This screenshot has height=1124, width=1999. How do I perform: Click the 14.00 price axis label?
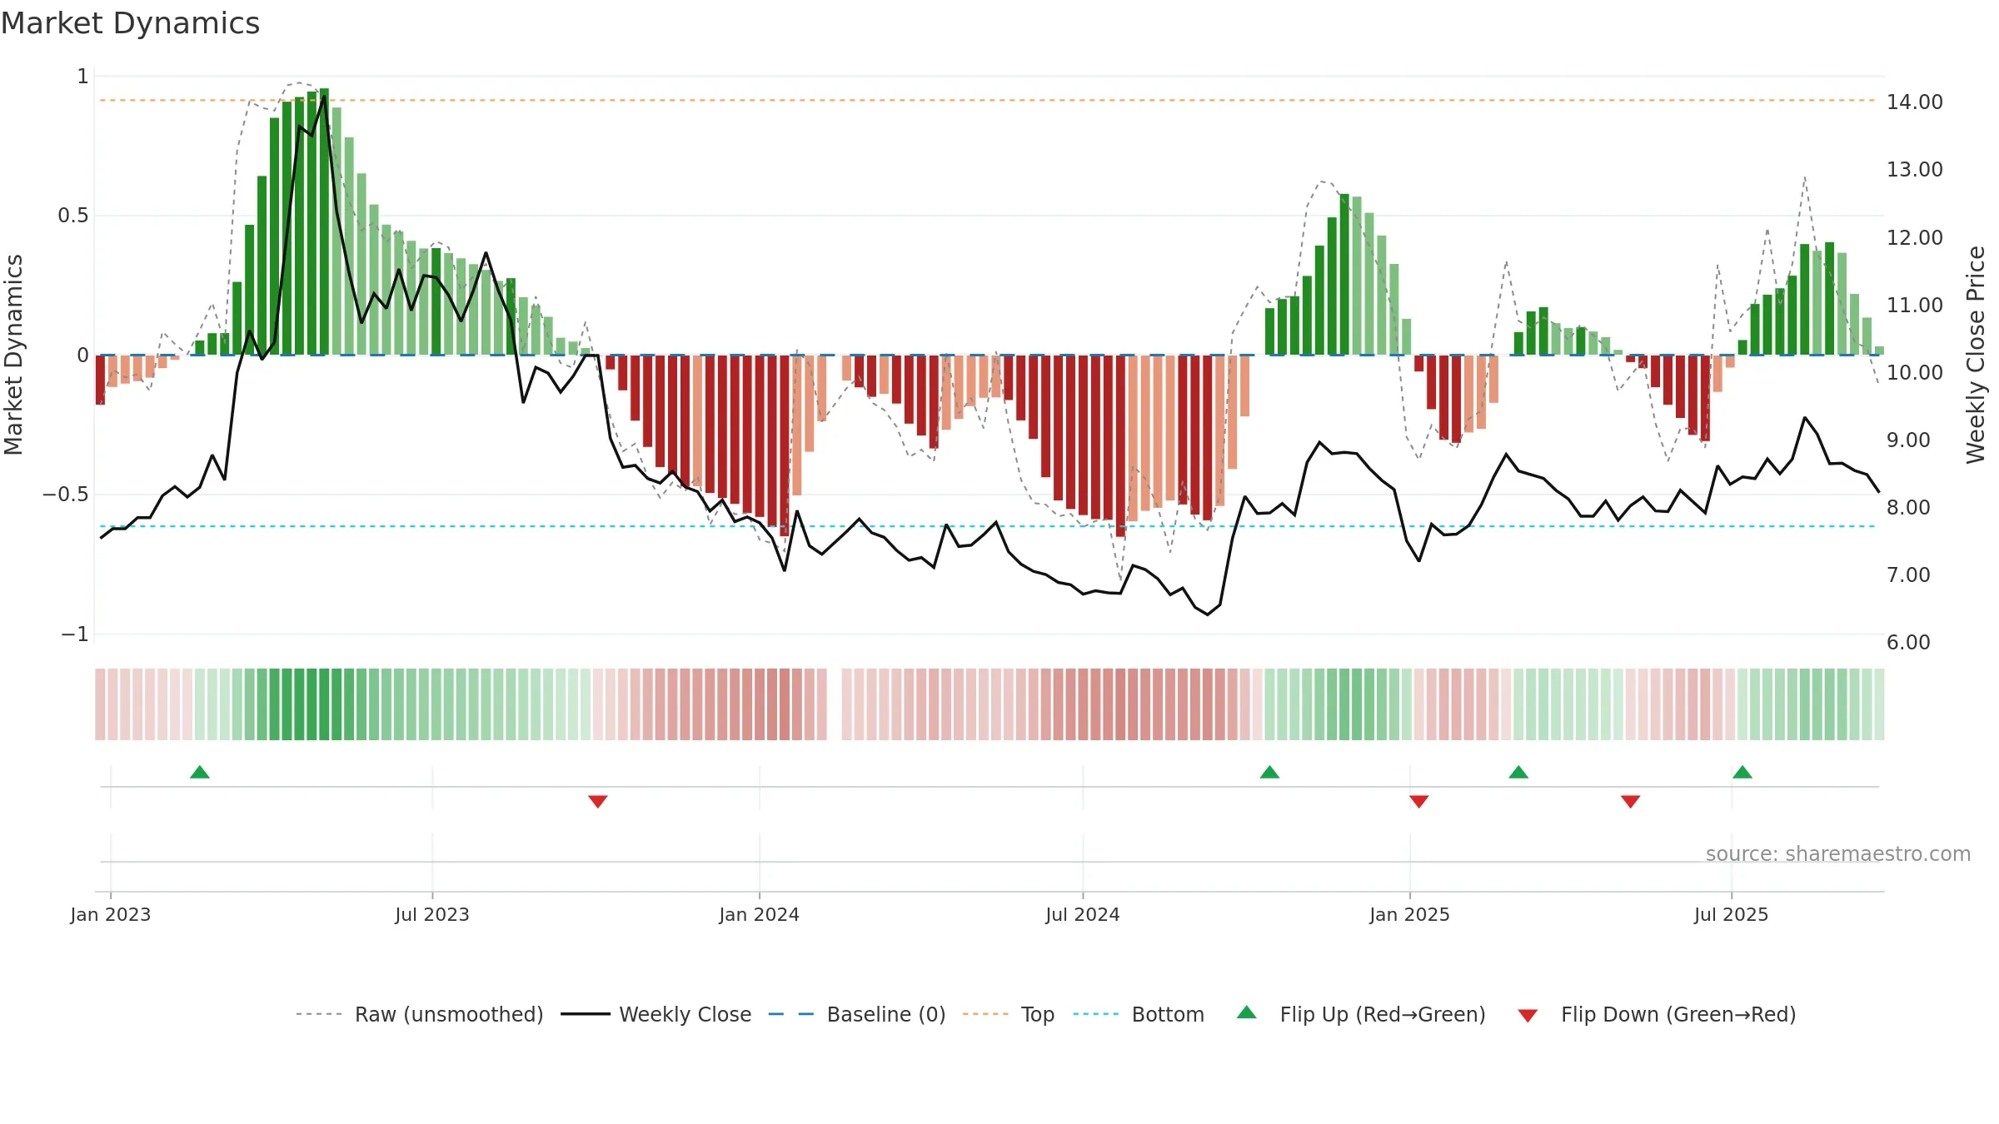pos(1915,102)
